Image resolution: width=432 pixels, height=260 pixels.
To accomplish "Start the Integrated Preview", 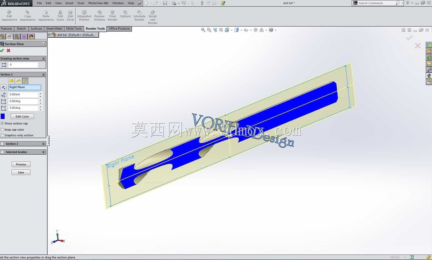I will pos(84,16).
